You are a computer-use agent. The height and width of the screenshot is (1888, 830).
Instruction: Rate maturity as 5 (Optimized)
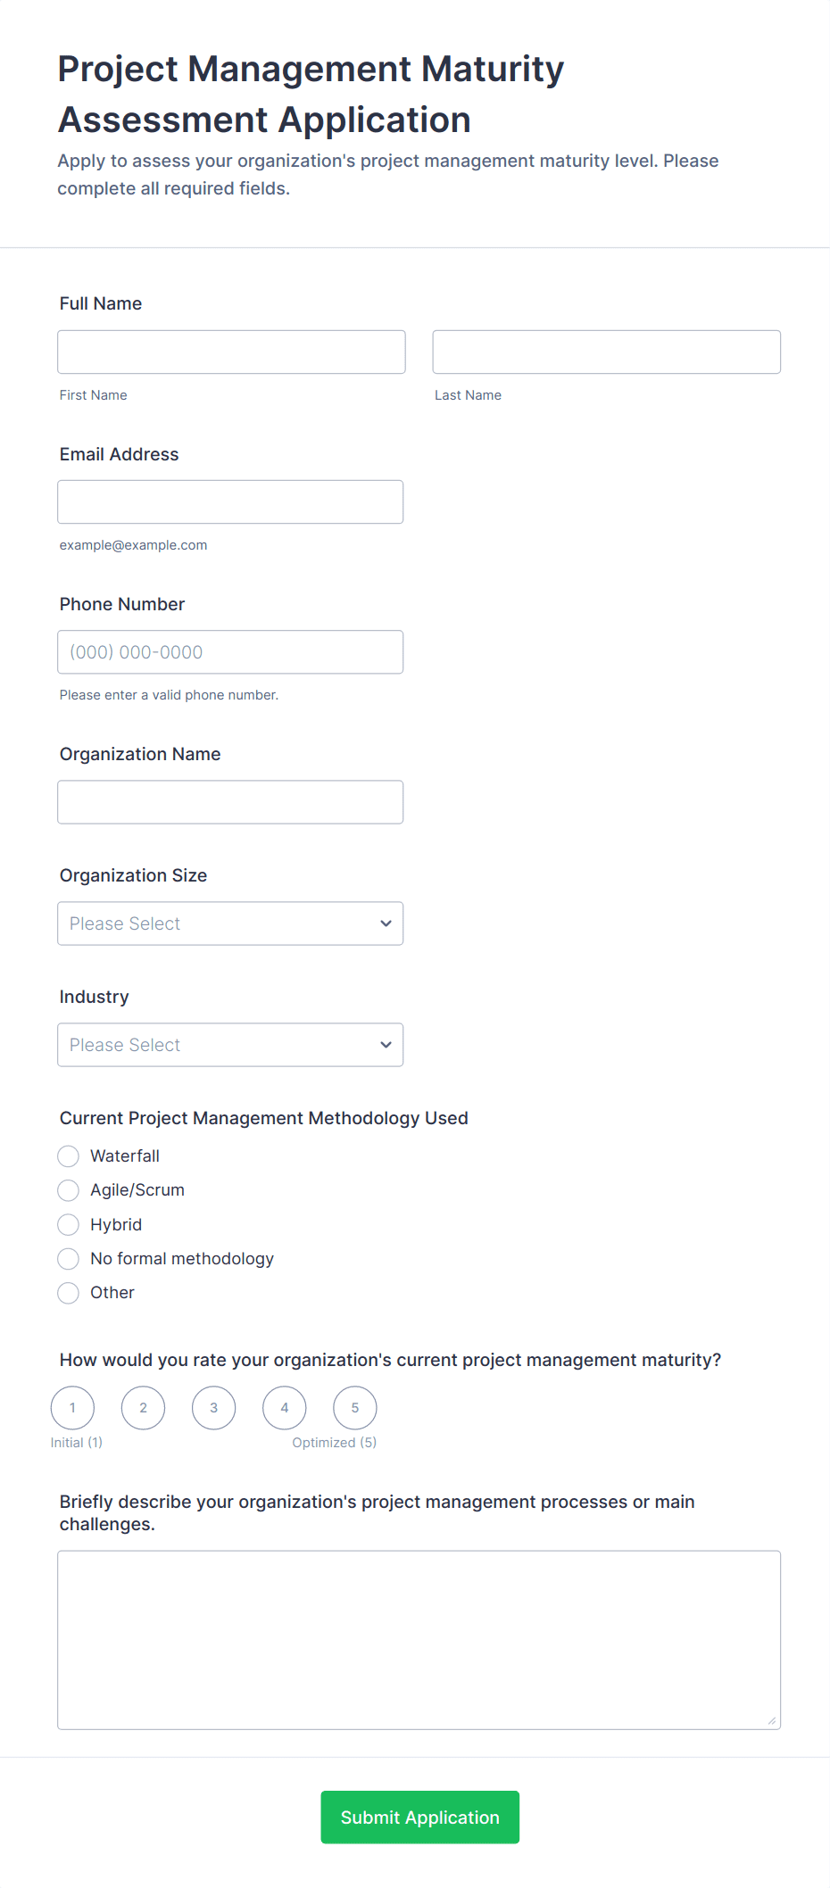[354, 1407]
